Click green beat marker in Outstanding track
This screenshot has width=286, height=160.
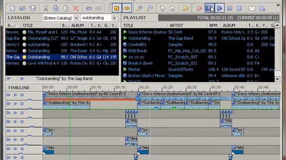pyautogui.click(x=174, y=108)
